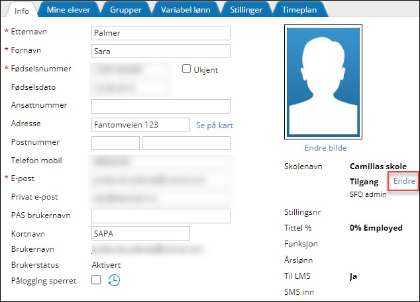Image resolution: width=420 pixels, height=302 pixels.
Task: Click the empty Ansattnummer field
Action: [160, 106]
